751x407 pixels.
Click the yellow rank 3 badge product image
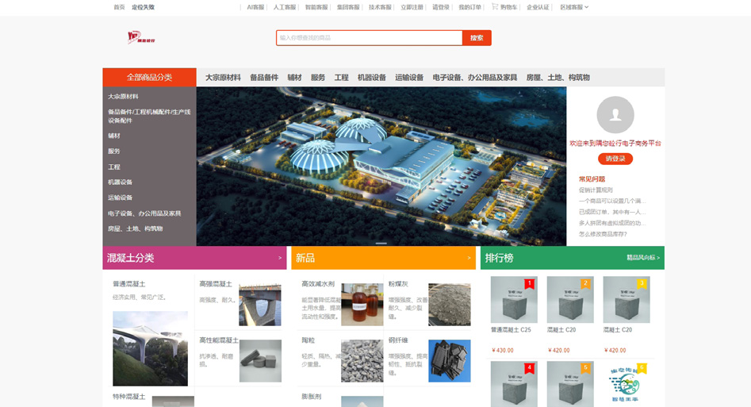click(x=626, y=300)
